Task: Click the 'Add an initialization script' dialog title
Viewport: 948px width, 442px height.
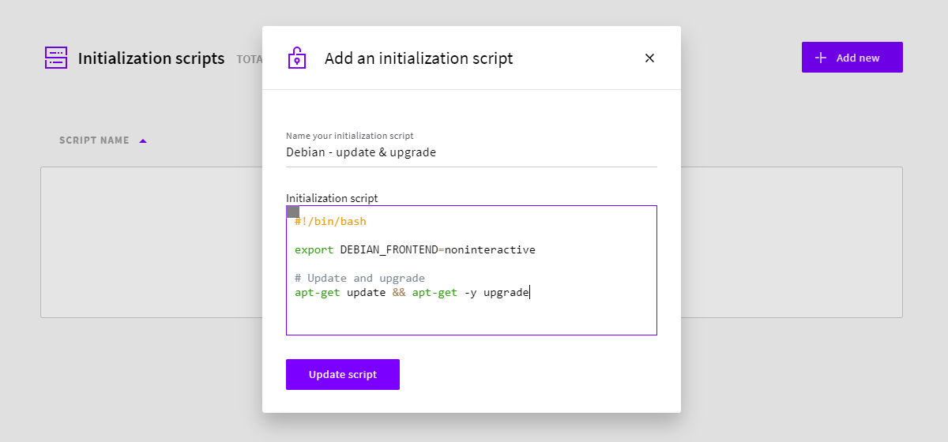Action: tap(419, 58)
